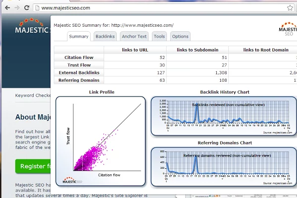Open the Keyword Checker link
The image size is (297, 198).
pyautogui.click(x=32, y=96)
